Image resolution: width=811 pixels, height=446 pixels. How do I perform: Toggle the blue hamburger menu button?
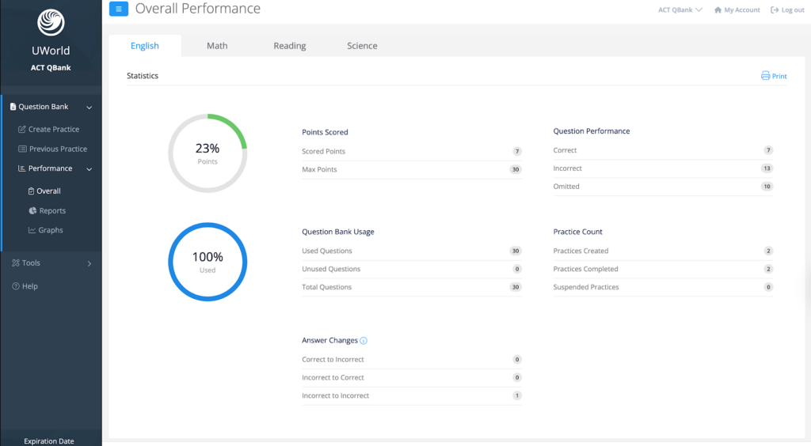pyautogui.click(x=118, y=9)
